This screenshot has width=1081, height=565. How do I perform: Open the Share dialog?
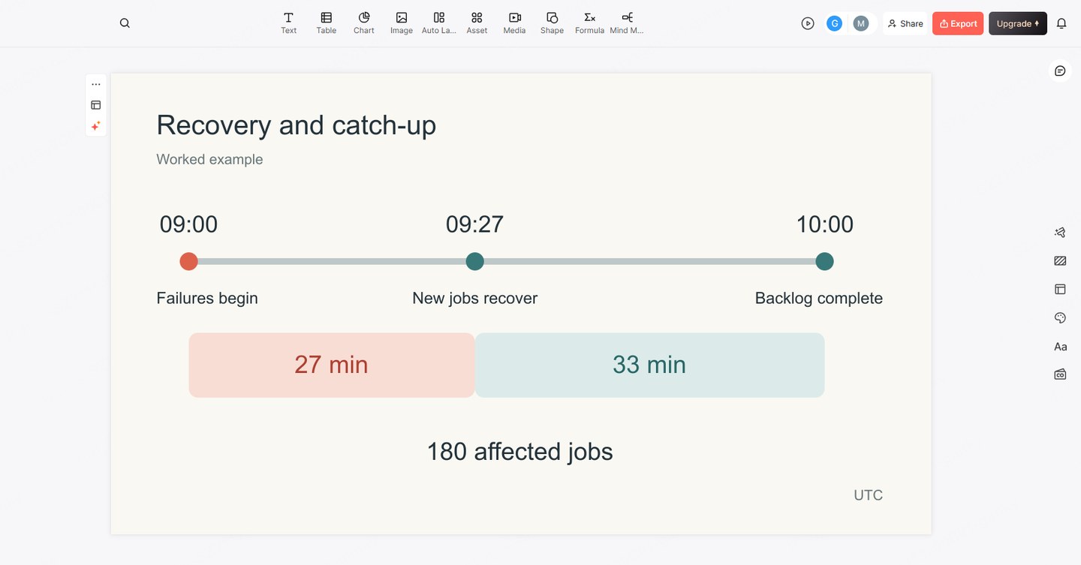pos(905,23)
